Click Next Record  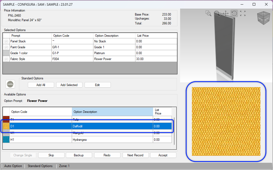coord(135,155)
